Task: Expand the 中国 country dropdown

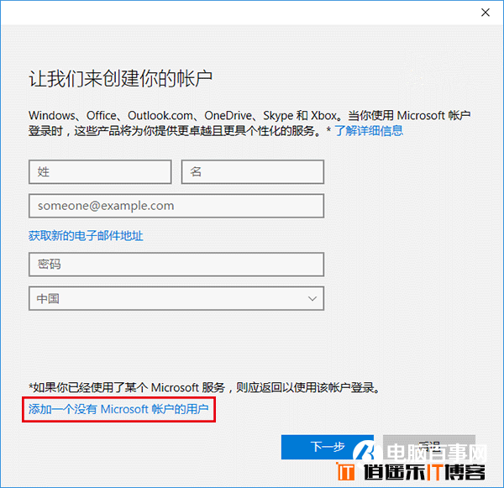Action: (x=176, y=299)
